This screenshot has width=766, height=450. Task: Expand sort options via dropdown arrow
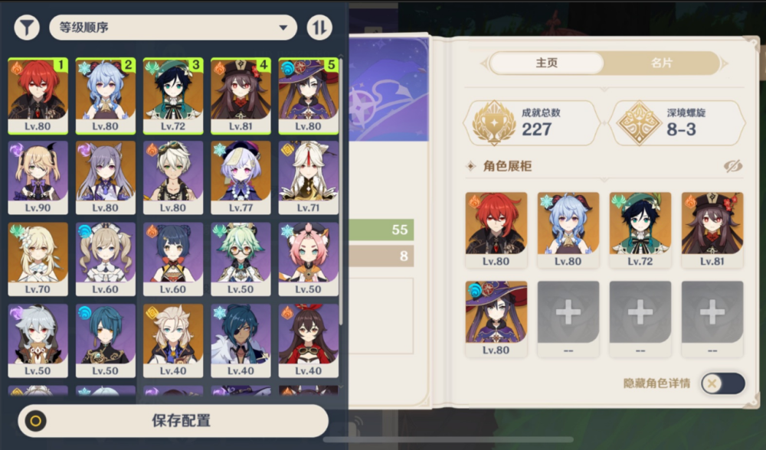click(283, 28)
